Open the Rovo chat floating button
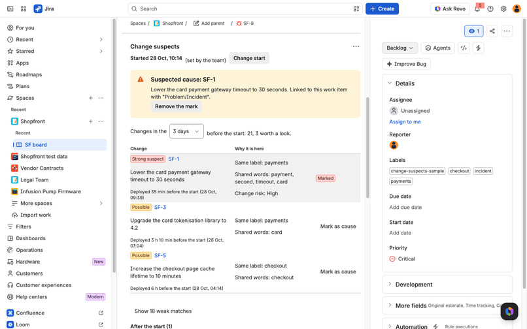Viewport: 527px width, 329px height. click(x=509, y=311)
